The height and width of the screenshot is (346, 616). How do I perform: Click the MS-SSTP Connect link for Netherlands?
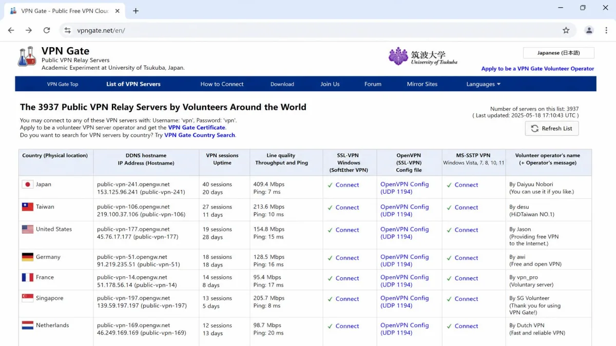(x=466, y=326)
